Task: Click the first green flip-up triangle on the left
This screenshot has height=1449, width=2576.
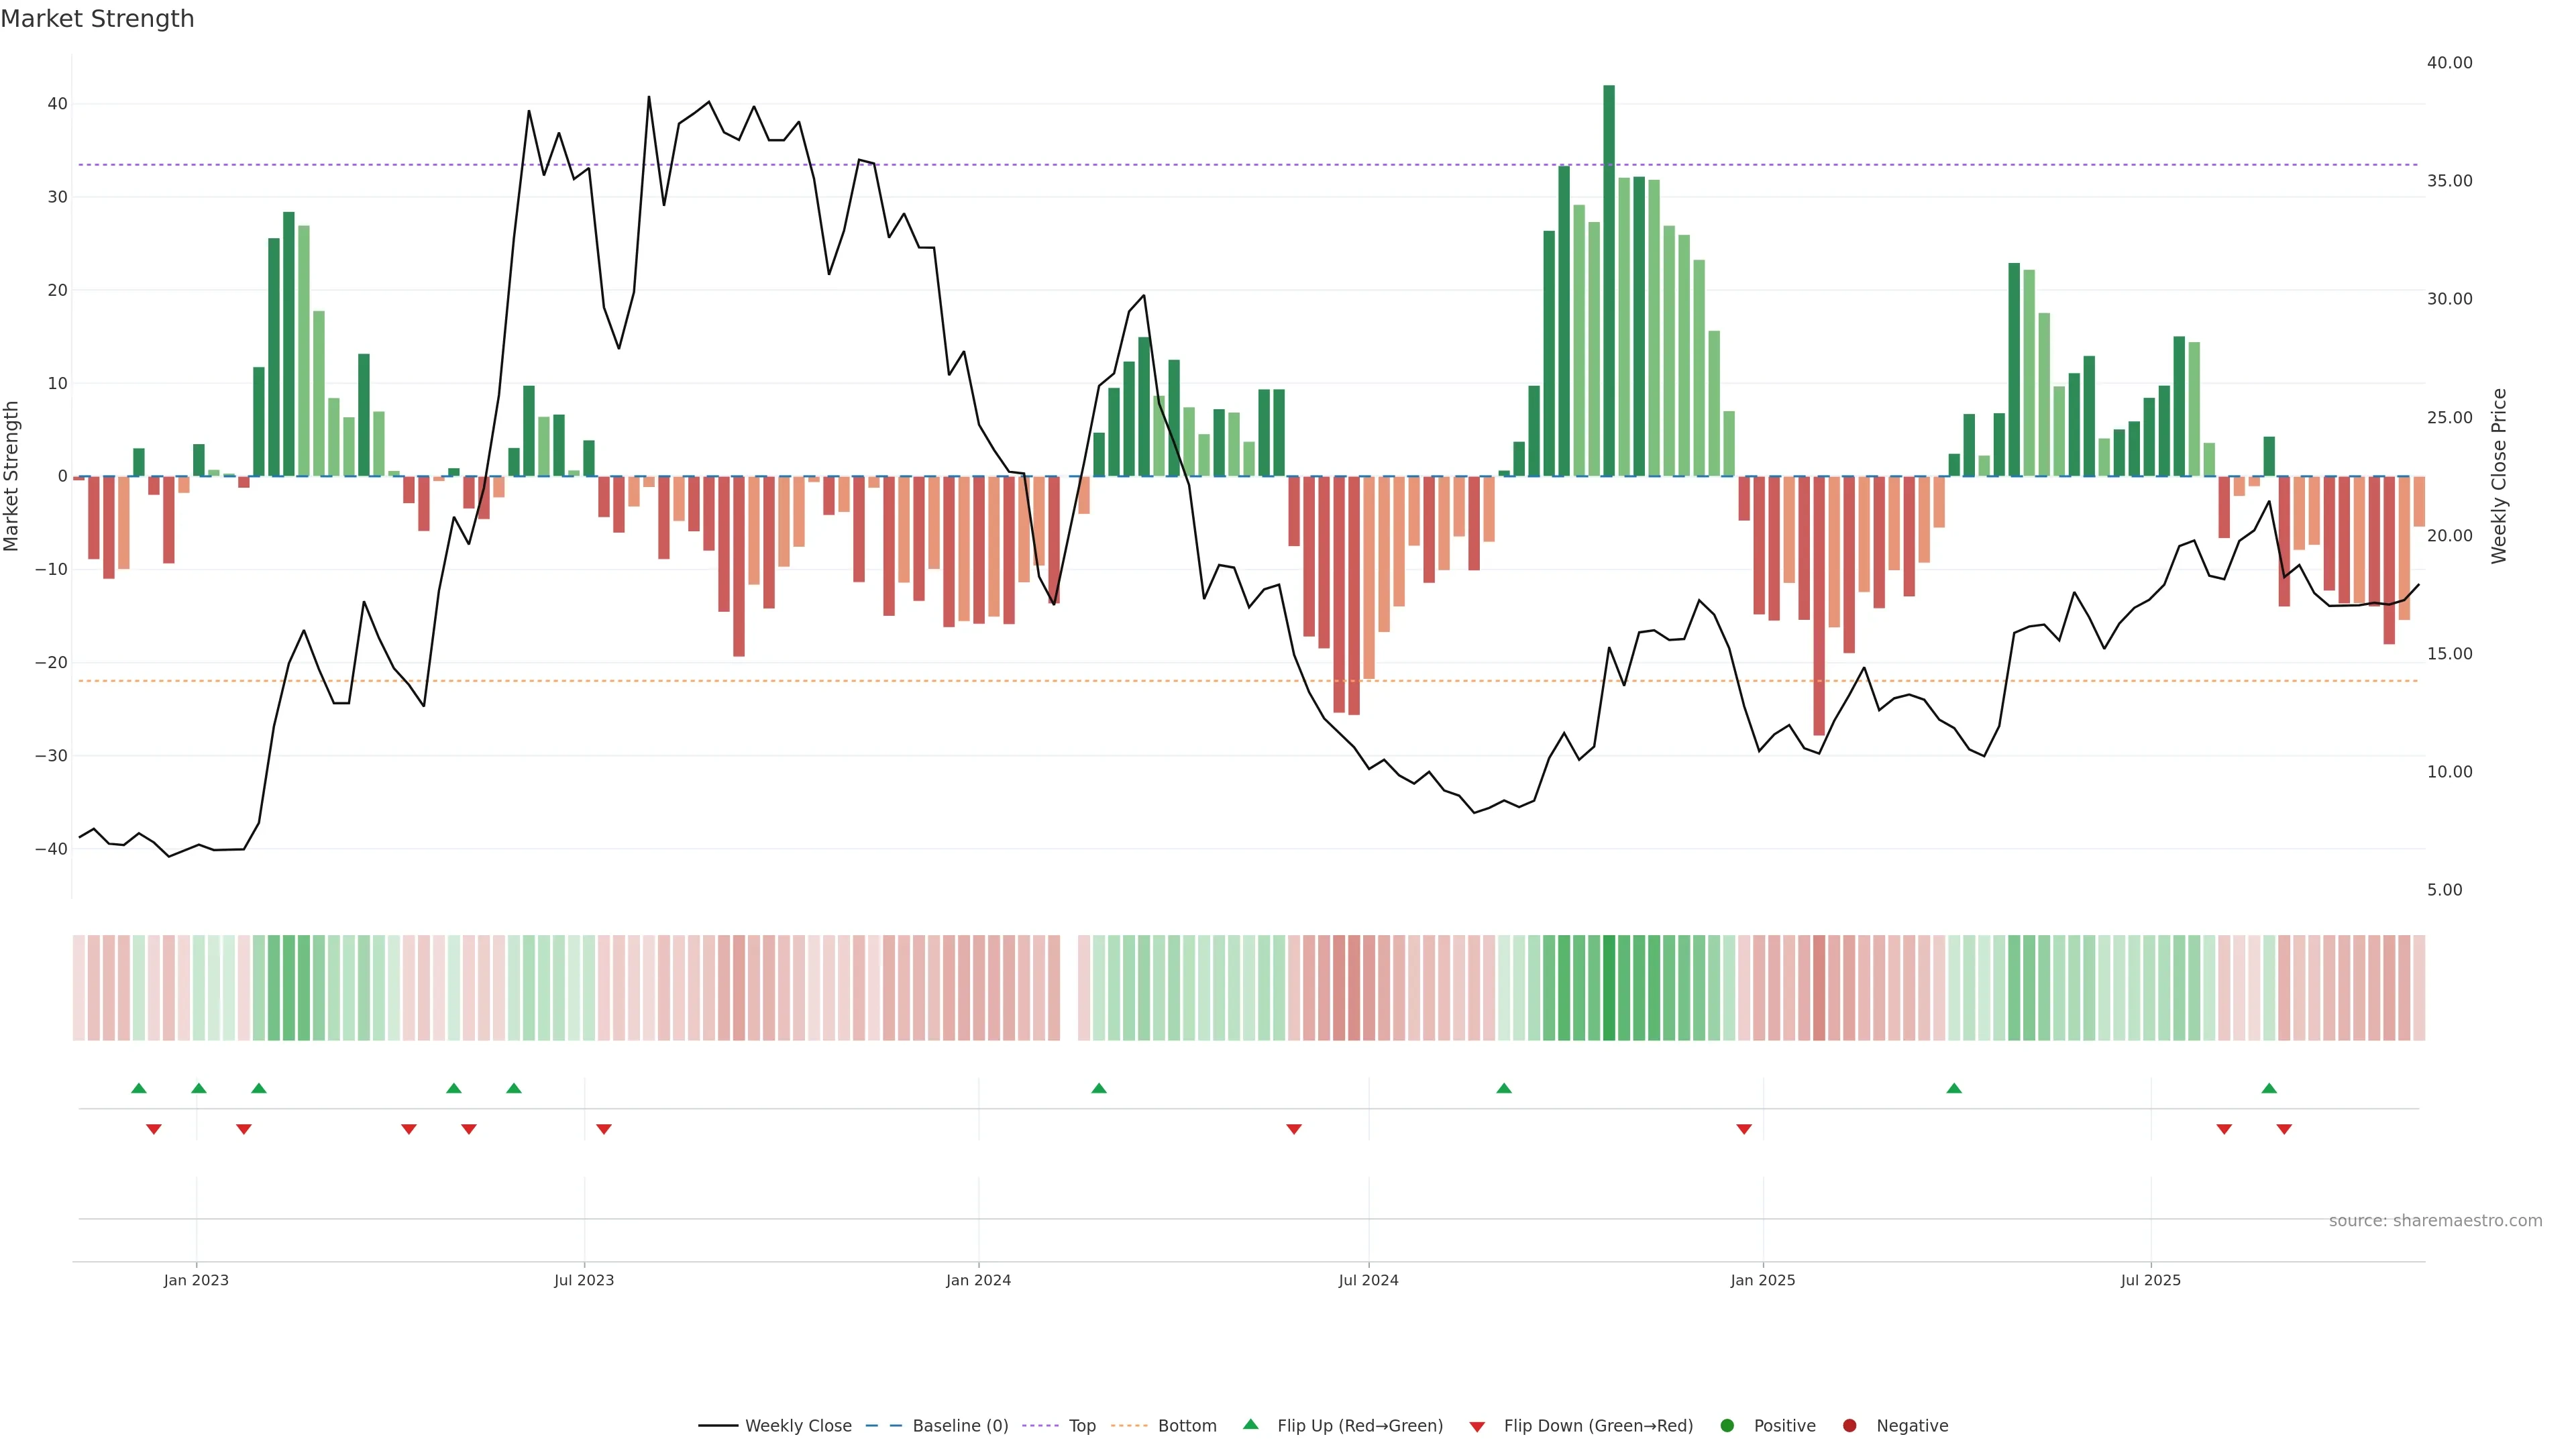Action: (139, 1088)
